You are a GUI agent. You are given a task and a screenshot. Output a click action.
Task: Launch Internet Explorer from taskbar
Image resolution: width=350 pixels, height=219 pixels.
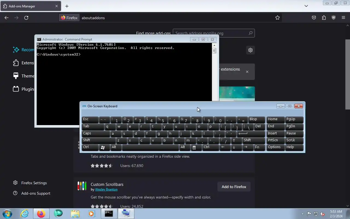coord(24,214)
